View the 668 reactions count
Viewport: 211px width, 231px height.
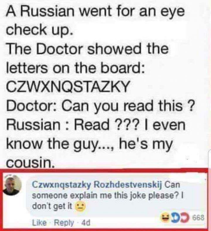tap(198, 218)
